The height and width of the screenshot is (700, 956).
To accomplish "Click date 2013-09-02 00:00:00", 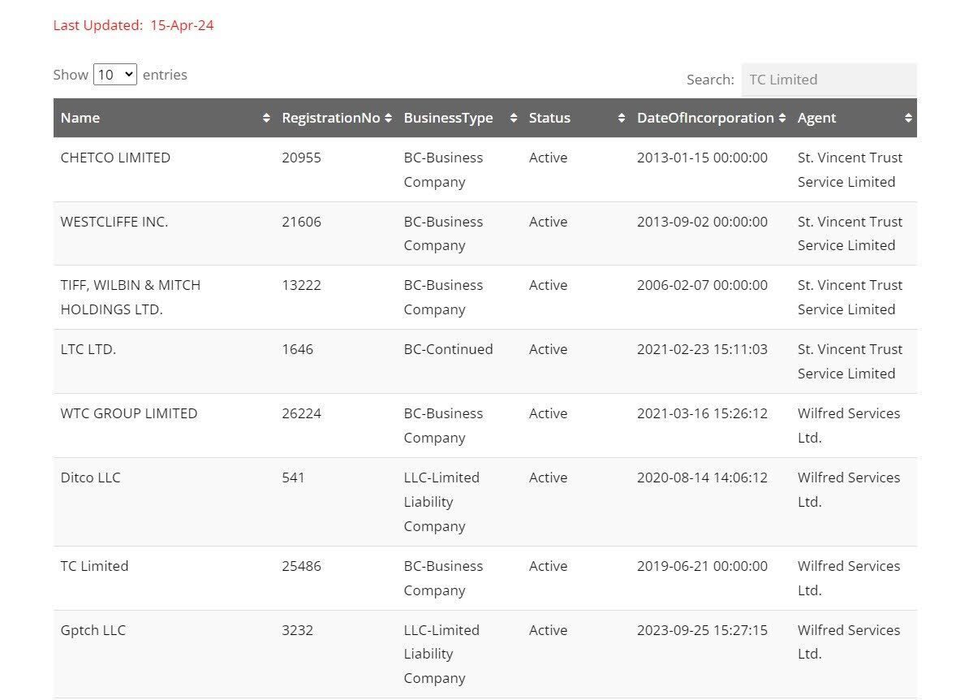I will pos(702,222).
